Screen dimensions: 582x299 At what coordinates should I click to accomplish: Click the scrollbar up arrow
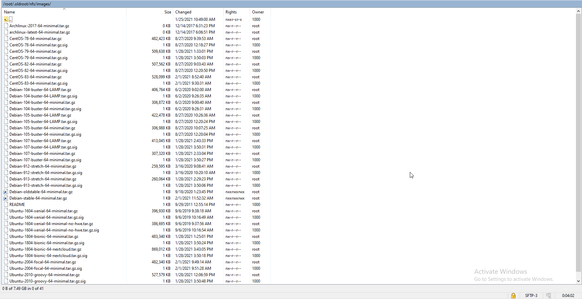click(578, 11)
